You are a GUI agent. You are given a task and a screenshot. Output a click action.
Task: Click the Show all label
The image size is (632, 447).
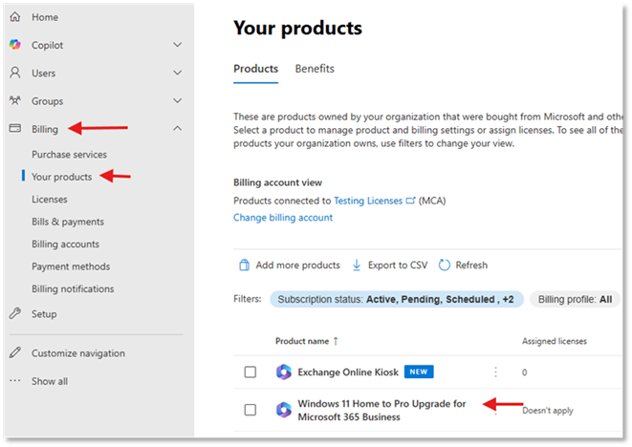point(50,381)
